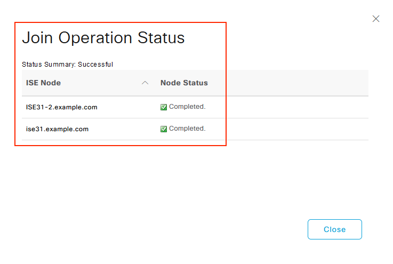
Task: Click the green check icon for ise31.example.com
Action: click(164, 129)
